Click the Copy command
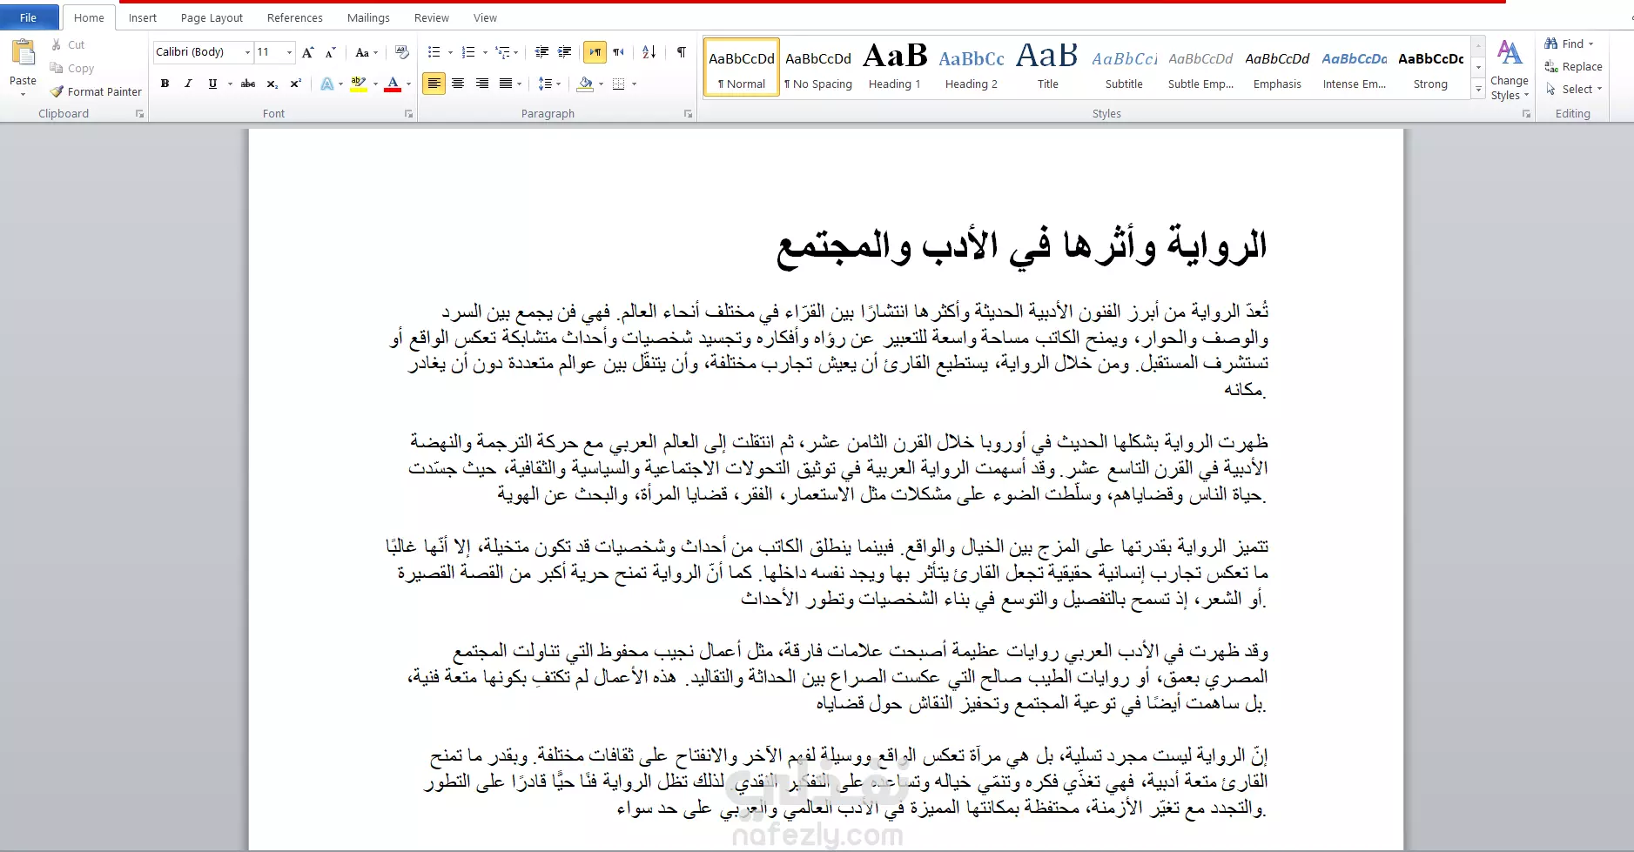This screenshot has height=852, width=1634. tap(71, 68)
